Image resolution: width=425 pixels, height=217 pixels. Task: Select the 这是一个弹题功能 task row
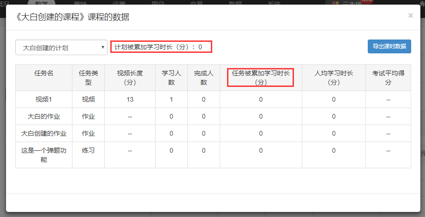[x=44, y=155]
